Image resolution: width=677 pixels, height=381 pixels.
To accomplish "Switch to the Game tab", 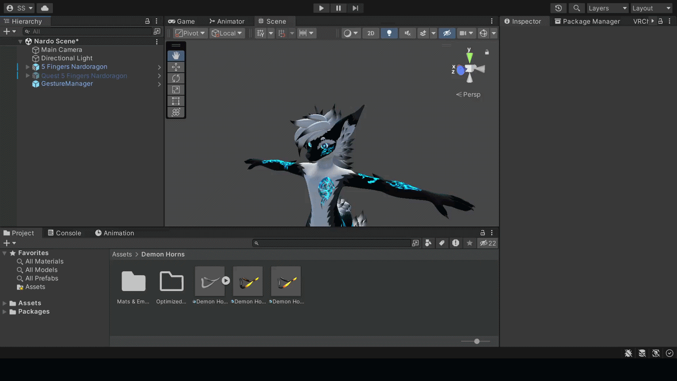I will (181, 21).
